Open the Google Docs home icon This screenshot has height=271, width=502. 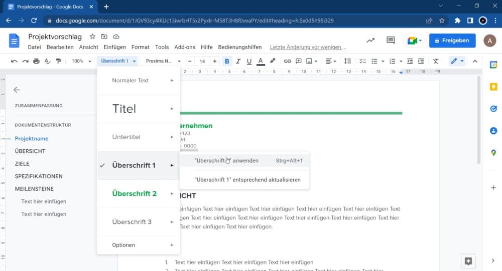(14, 41)
